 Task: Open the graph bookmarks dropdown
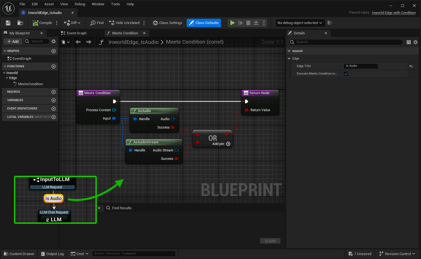66,42
